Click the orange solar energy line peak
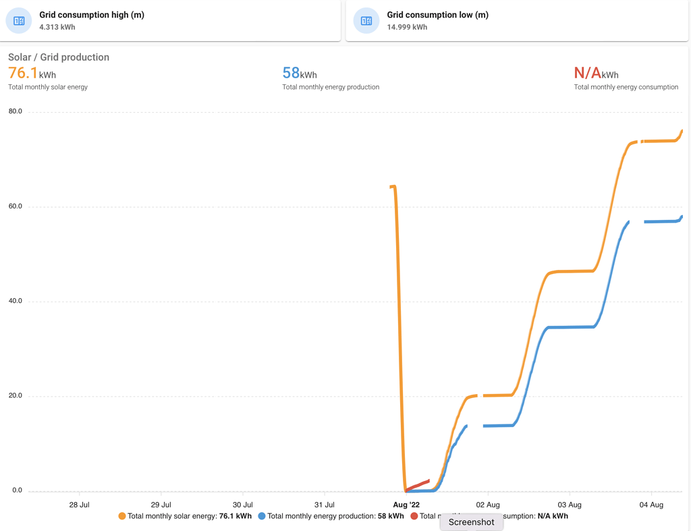This screenshot has height=531, width=691. [682, 130]
